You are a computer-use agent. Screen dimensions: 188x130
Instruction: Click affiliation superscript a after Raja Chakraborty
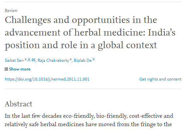71,59
